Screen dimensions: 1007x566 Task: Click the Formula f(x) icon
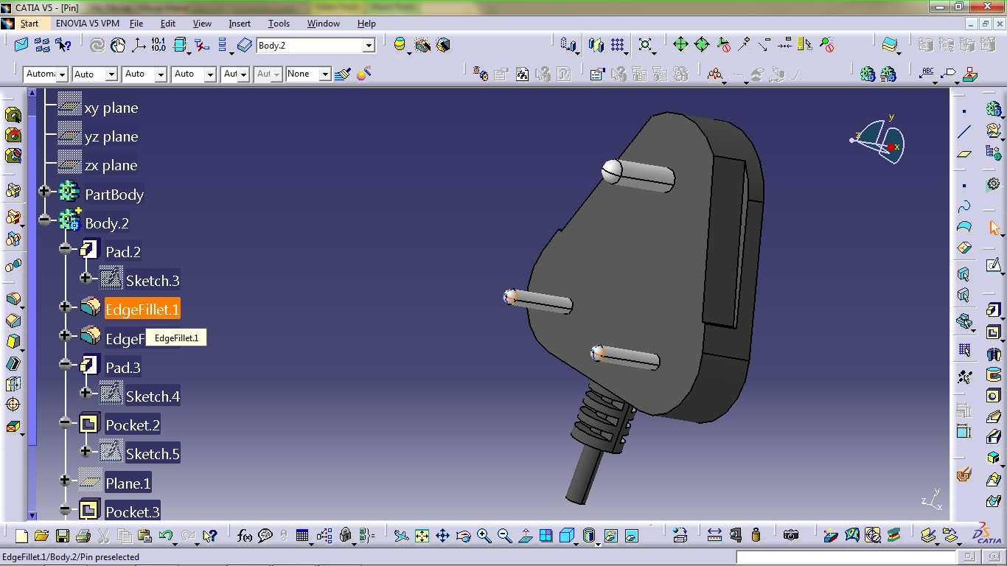click(245, 536)
